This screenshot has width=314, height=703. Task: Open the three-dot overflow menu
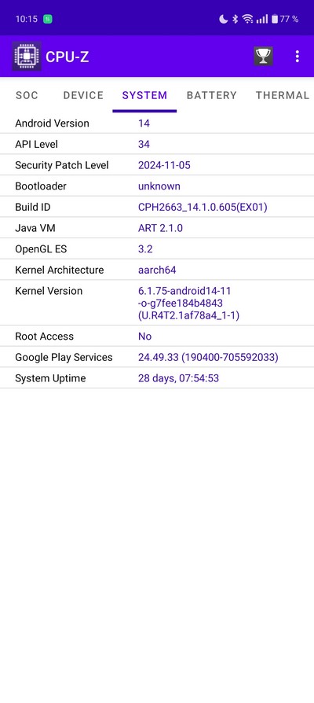click(297, 56)
